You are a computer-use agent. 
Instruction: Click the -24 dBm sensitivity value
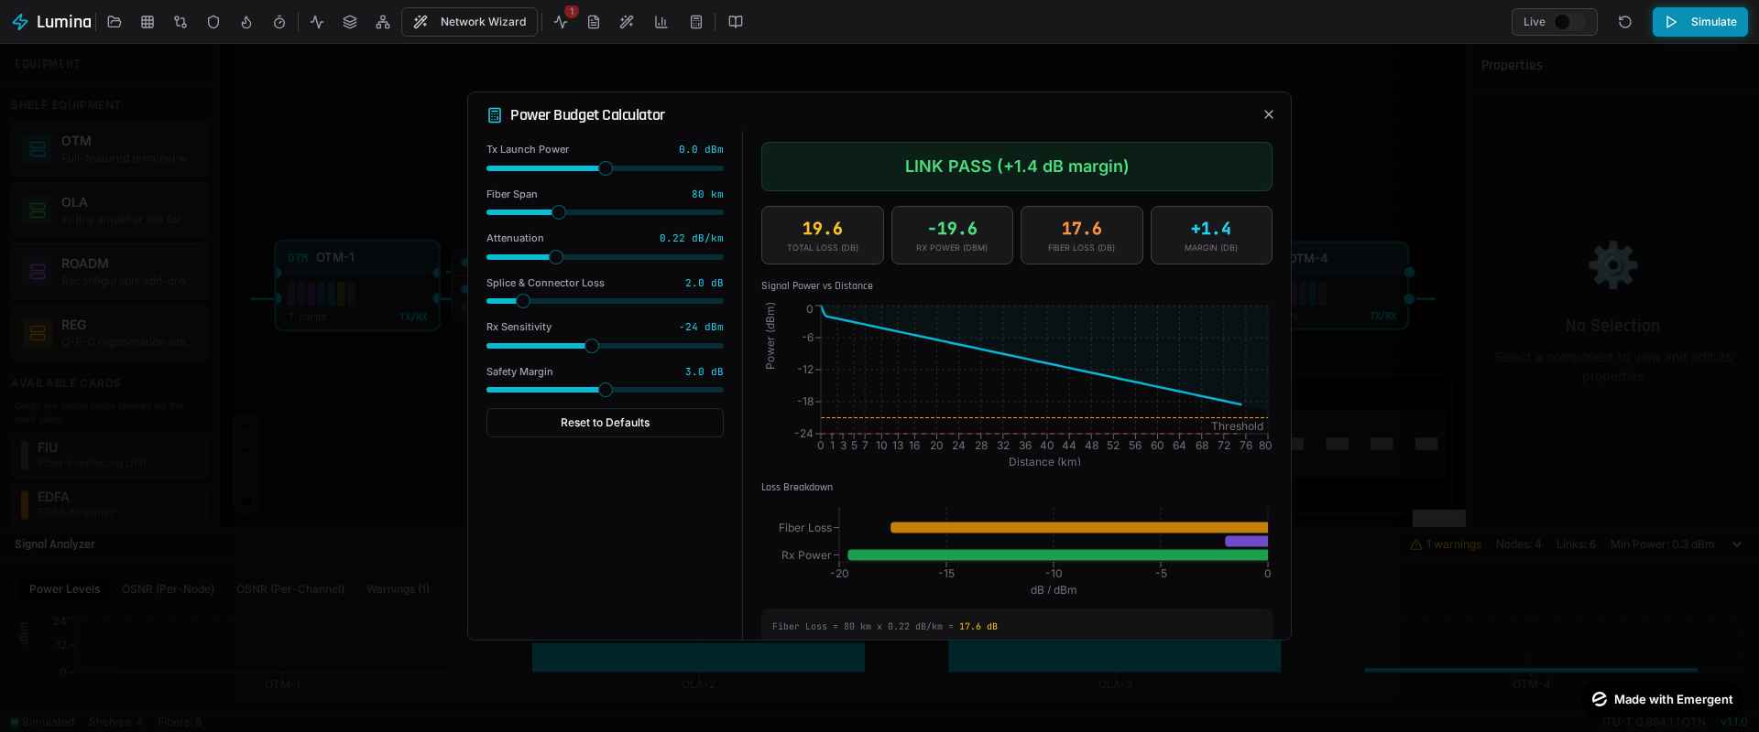(x=701, y=327)
